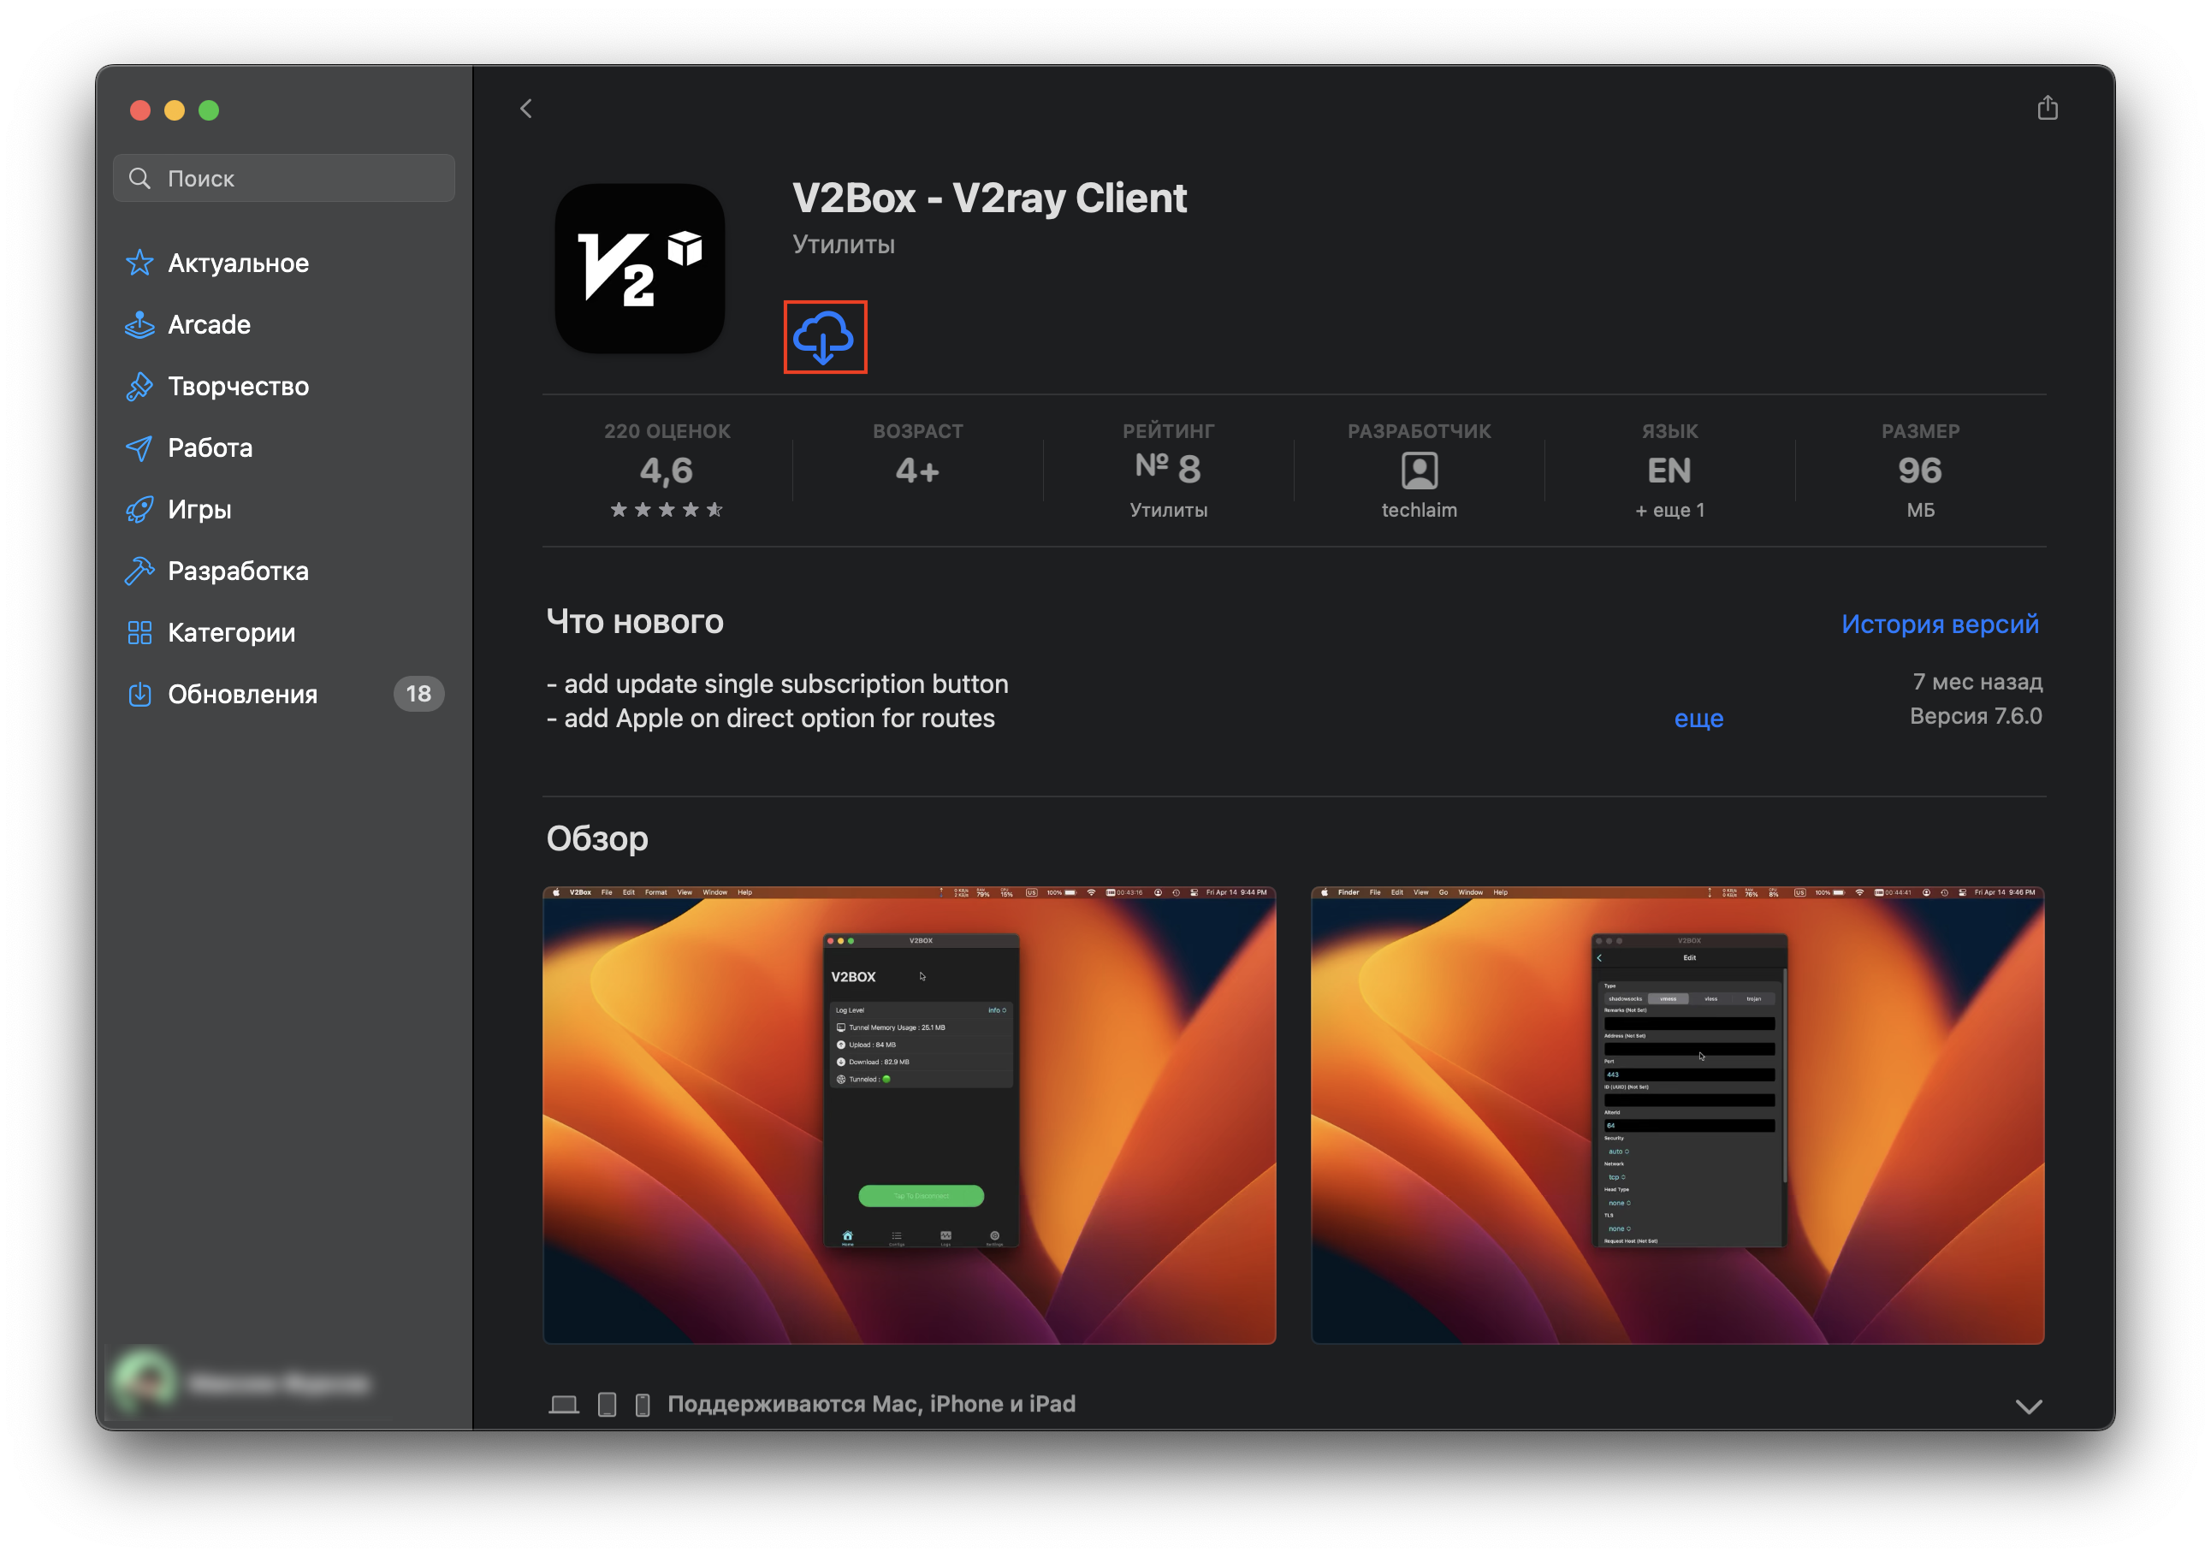Minimize the window with yellow button
This screenshot has width=2211, height=1557.
pos(175,110)
